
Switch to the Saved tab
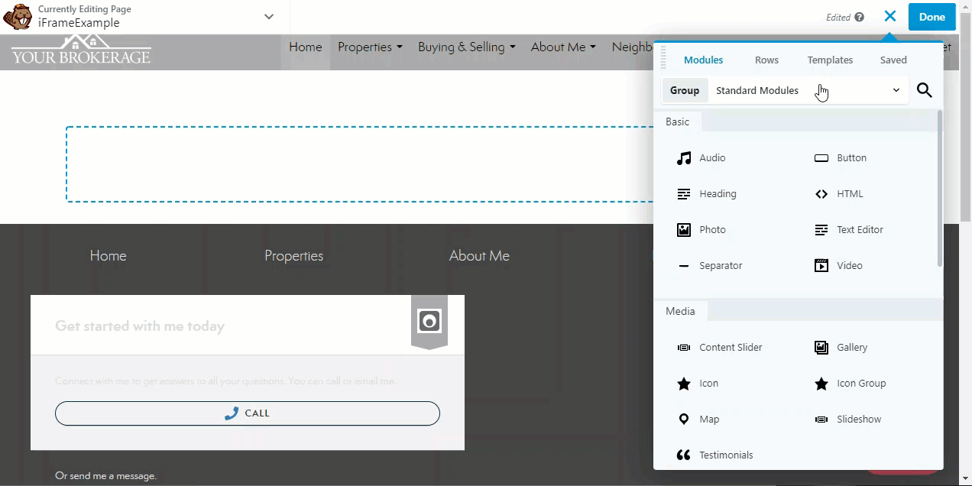click(893, 60)
